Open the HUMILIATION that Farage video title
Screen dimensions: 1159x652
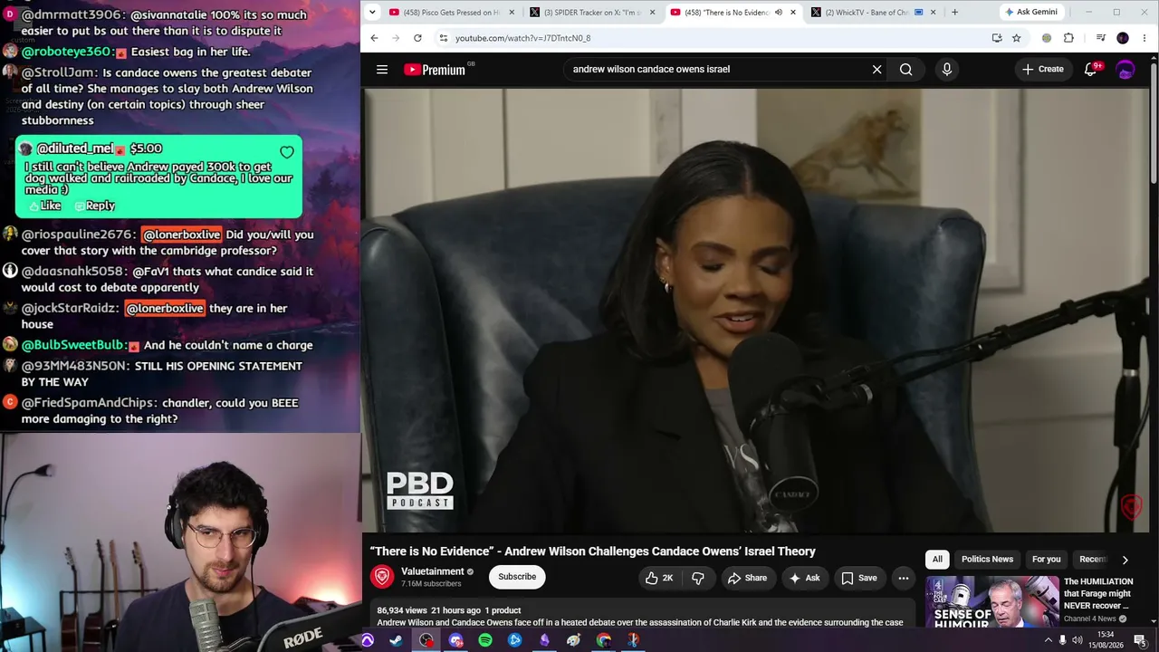coord(1098,593)
